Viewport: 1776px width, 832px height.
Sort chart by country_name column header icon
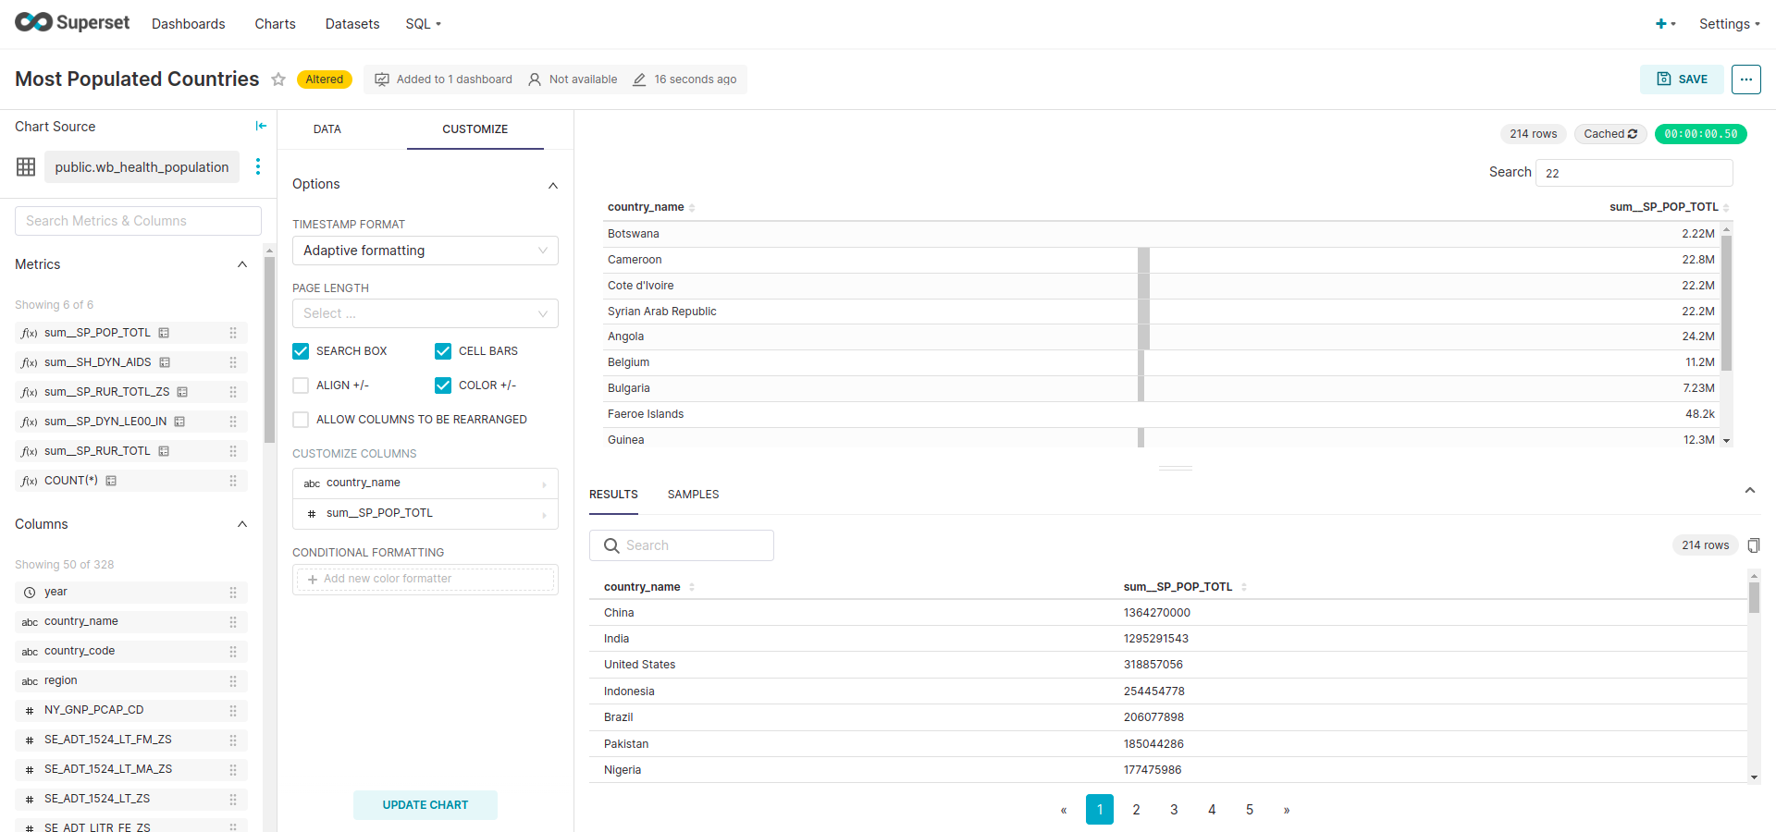[692, 208]
